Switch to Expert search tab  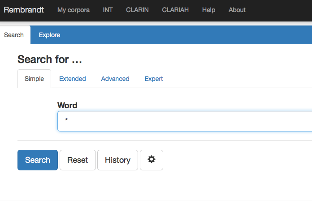[154, 79]
